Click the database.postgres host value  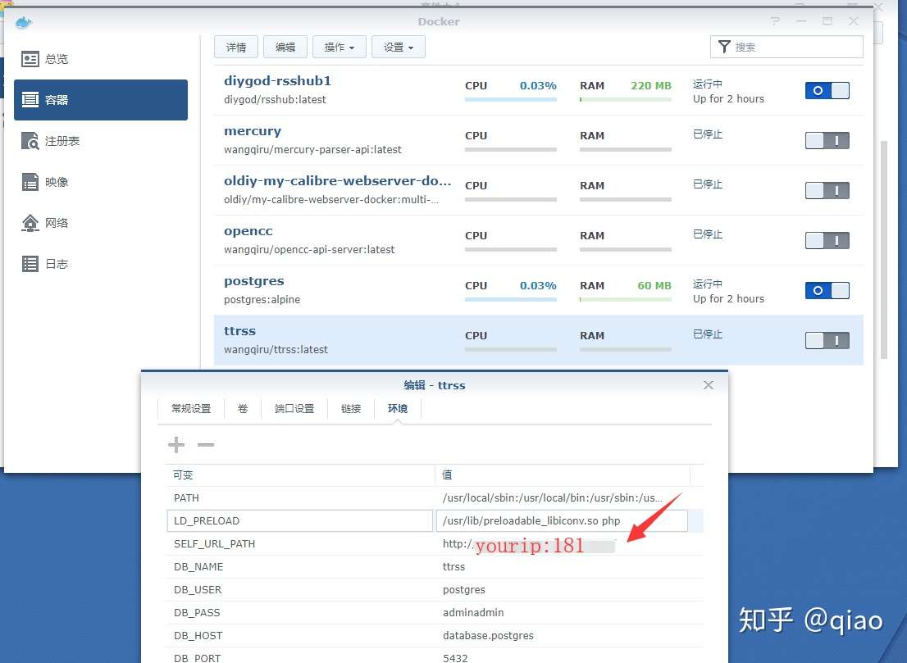pos(488,636)
